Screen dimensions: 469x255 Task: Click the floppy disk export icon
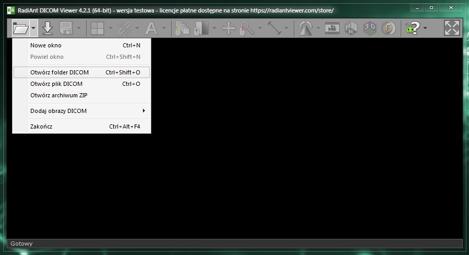point(66,28)
